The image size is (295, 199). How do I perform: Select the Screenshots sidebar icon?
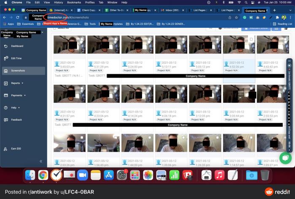pos(6,71)
